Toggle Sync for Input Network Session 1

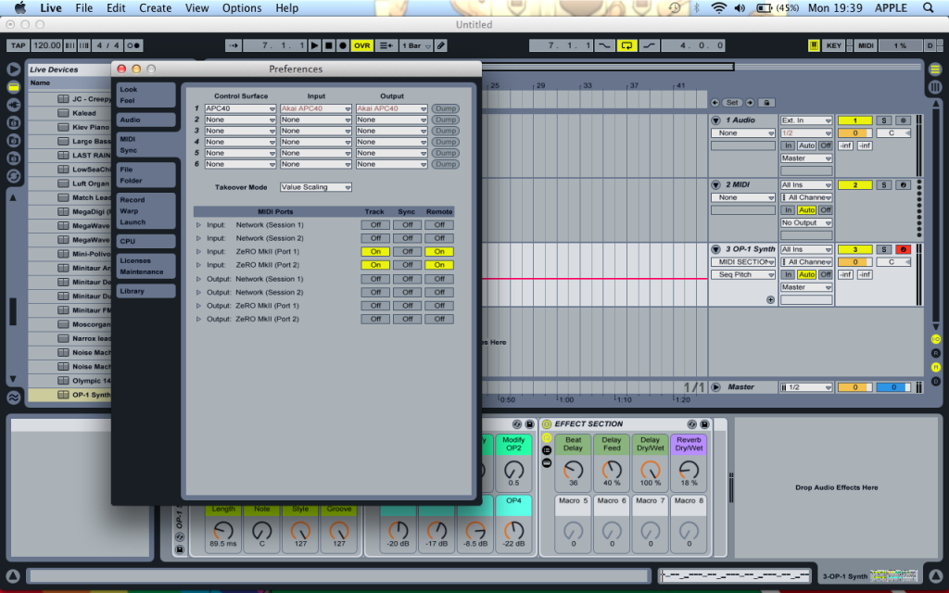[x=408, y=225]
